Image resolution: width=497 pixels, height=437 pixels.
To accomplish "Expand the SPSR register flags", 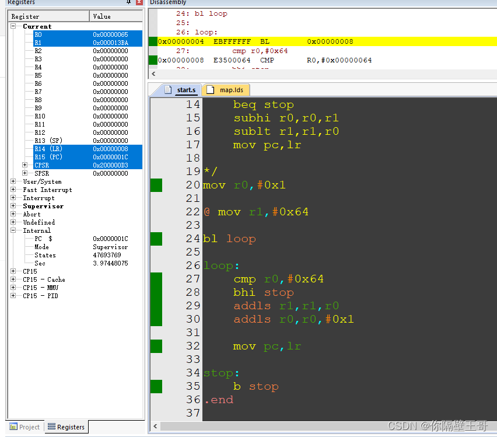I will [x=24, y=173].
